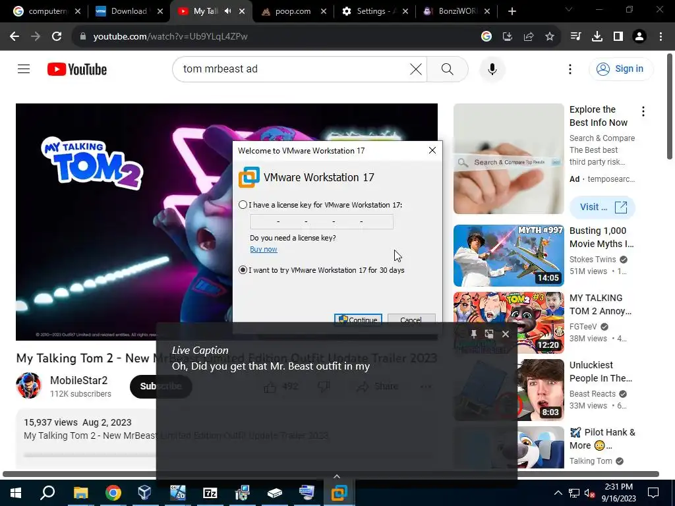Reload the YouTube page

click(x=57, y=37)
